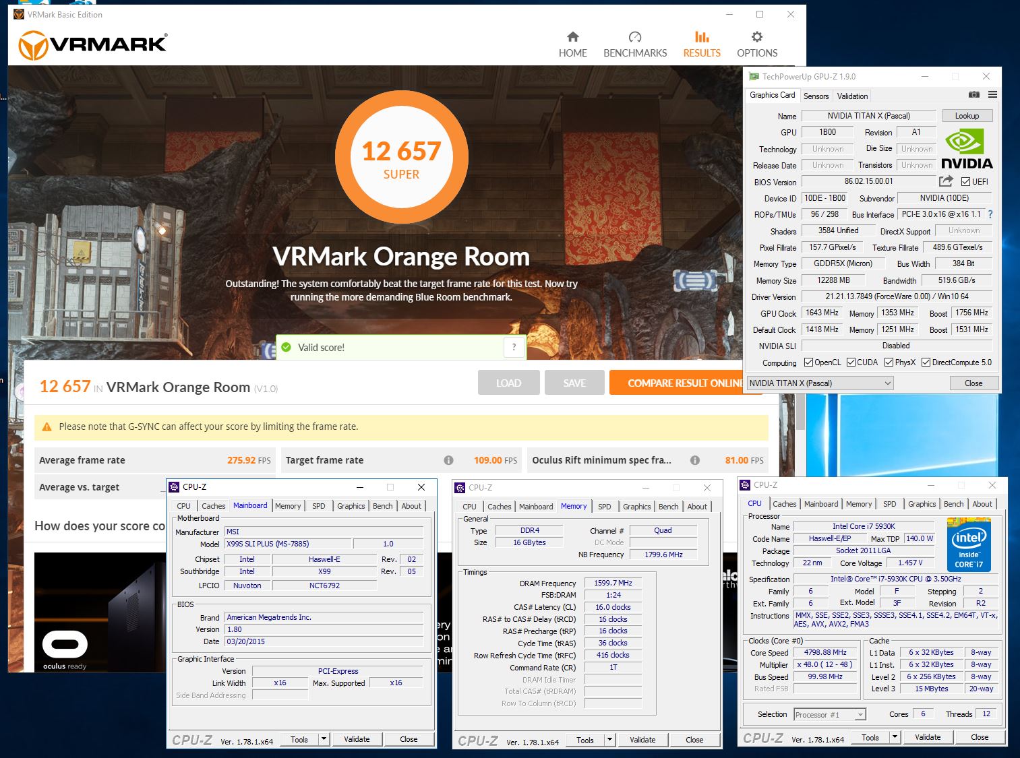Open SPD tab in Mainboard CPU-Z window
1020x758 pixels.
click(x=319, y=506)
